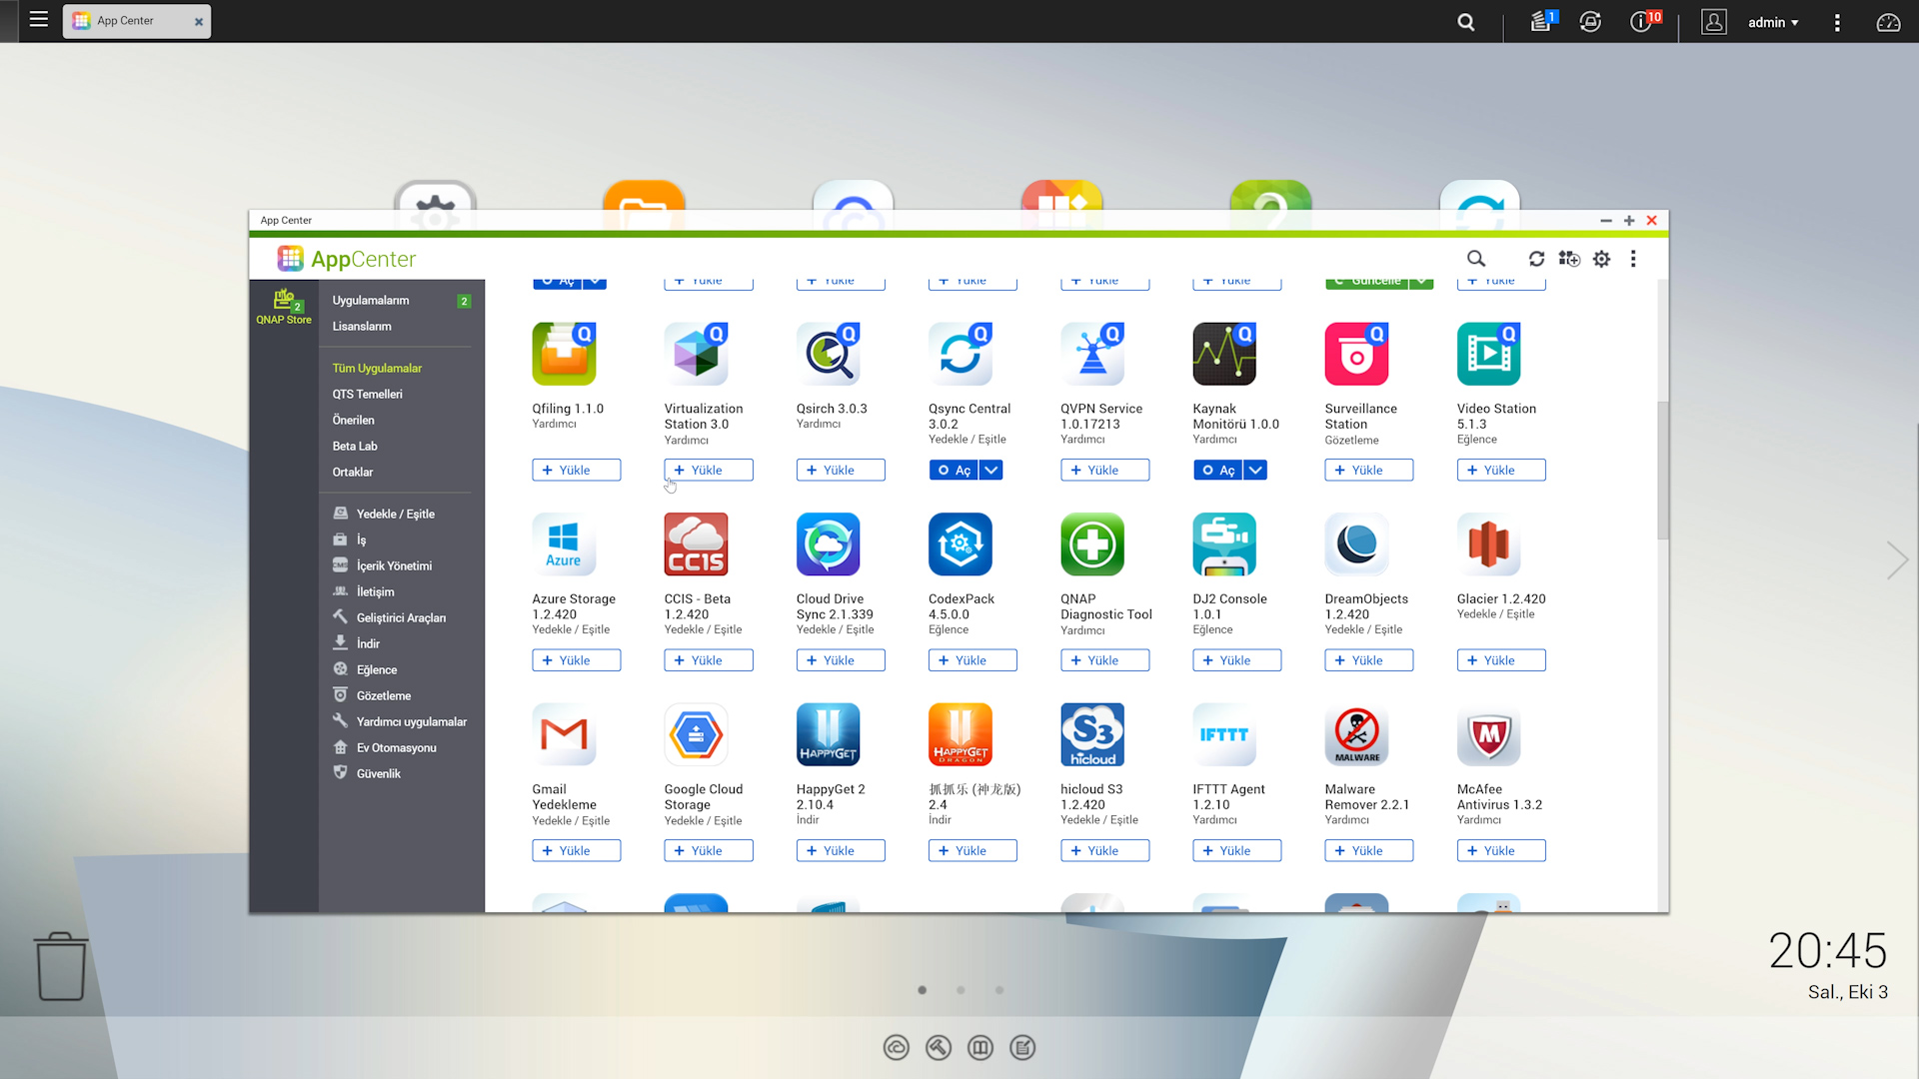Toggle the Güvenlik category filter

(378, 773)
